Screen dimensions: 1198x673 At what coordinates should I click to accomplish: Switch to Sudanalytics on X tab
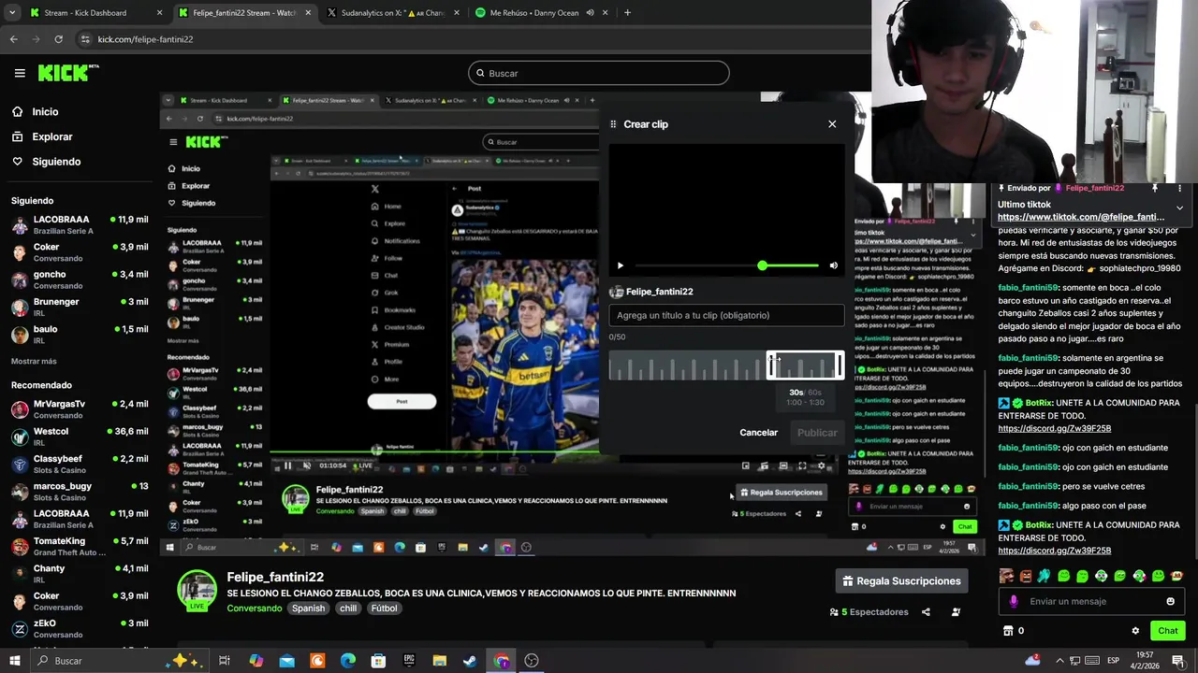pyautogui.click(x=391, y=13)
